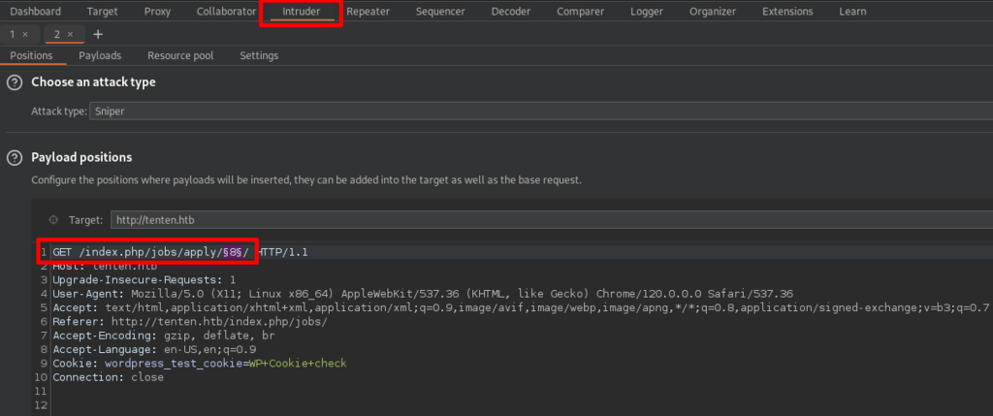Go to the Intruder Settings sub-tab
The height and width of the screenshot is (416, 993).
259,56
